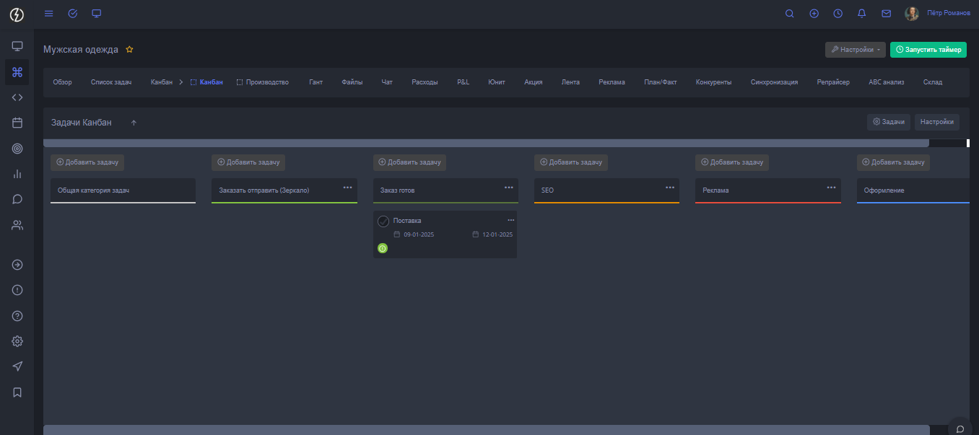The height and width of the screenshot is (435, 979).
Task: Collapse Задачи Канбан panel with arrow
Action: [x=134, y=123]
